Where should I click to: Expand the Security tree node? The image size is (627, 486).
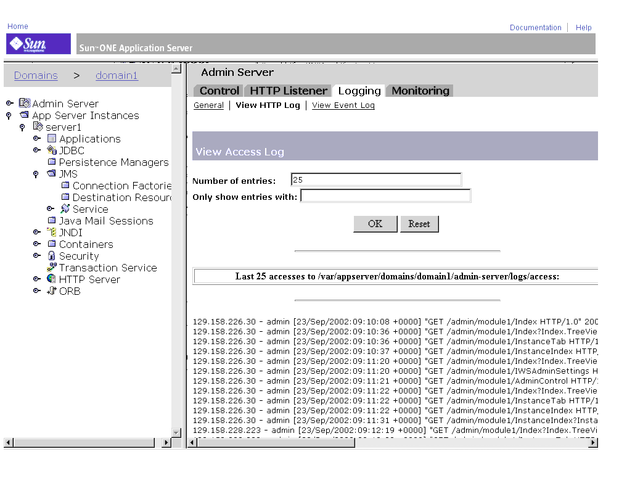tap(37, 255)
